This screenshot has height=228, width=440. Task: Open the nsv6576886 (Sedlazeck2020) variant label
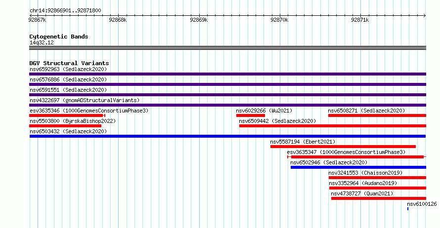pos(68,79)
